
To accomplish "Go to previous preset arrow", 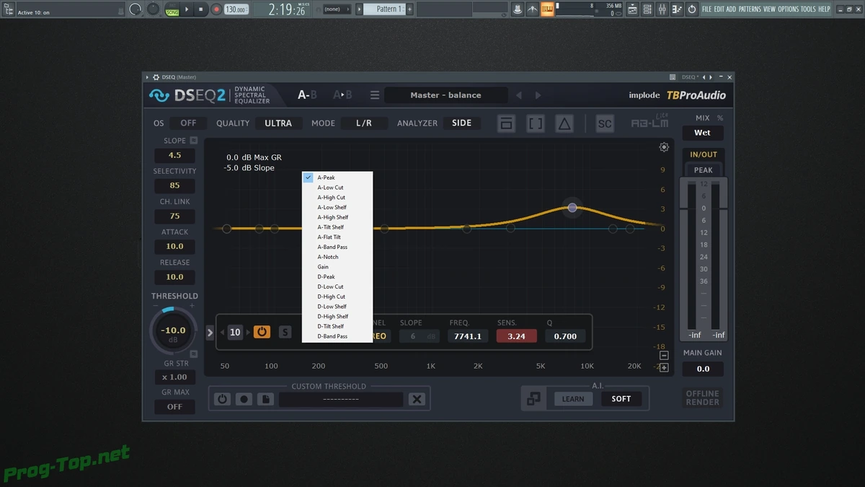I will click(518, 95).
